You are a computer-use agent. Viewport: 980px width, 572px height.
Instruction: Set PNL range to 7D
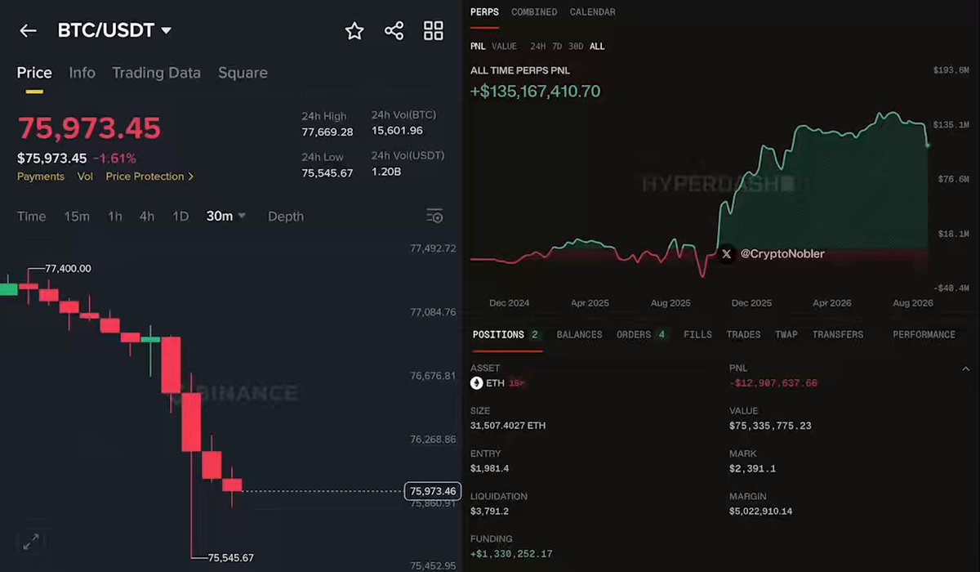tap(557, 47)
